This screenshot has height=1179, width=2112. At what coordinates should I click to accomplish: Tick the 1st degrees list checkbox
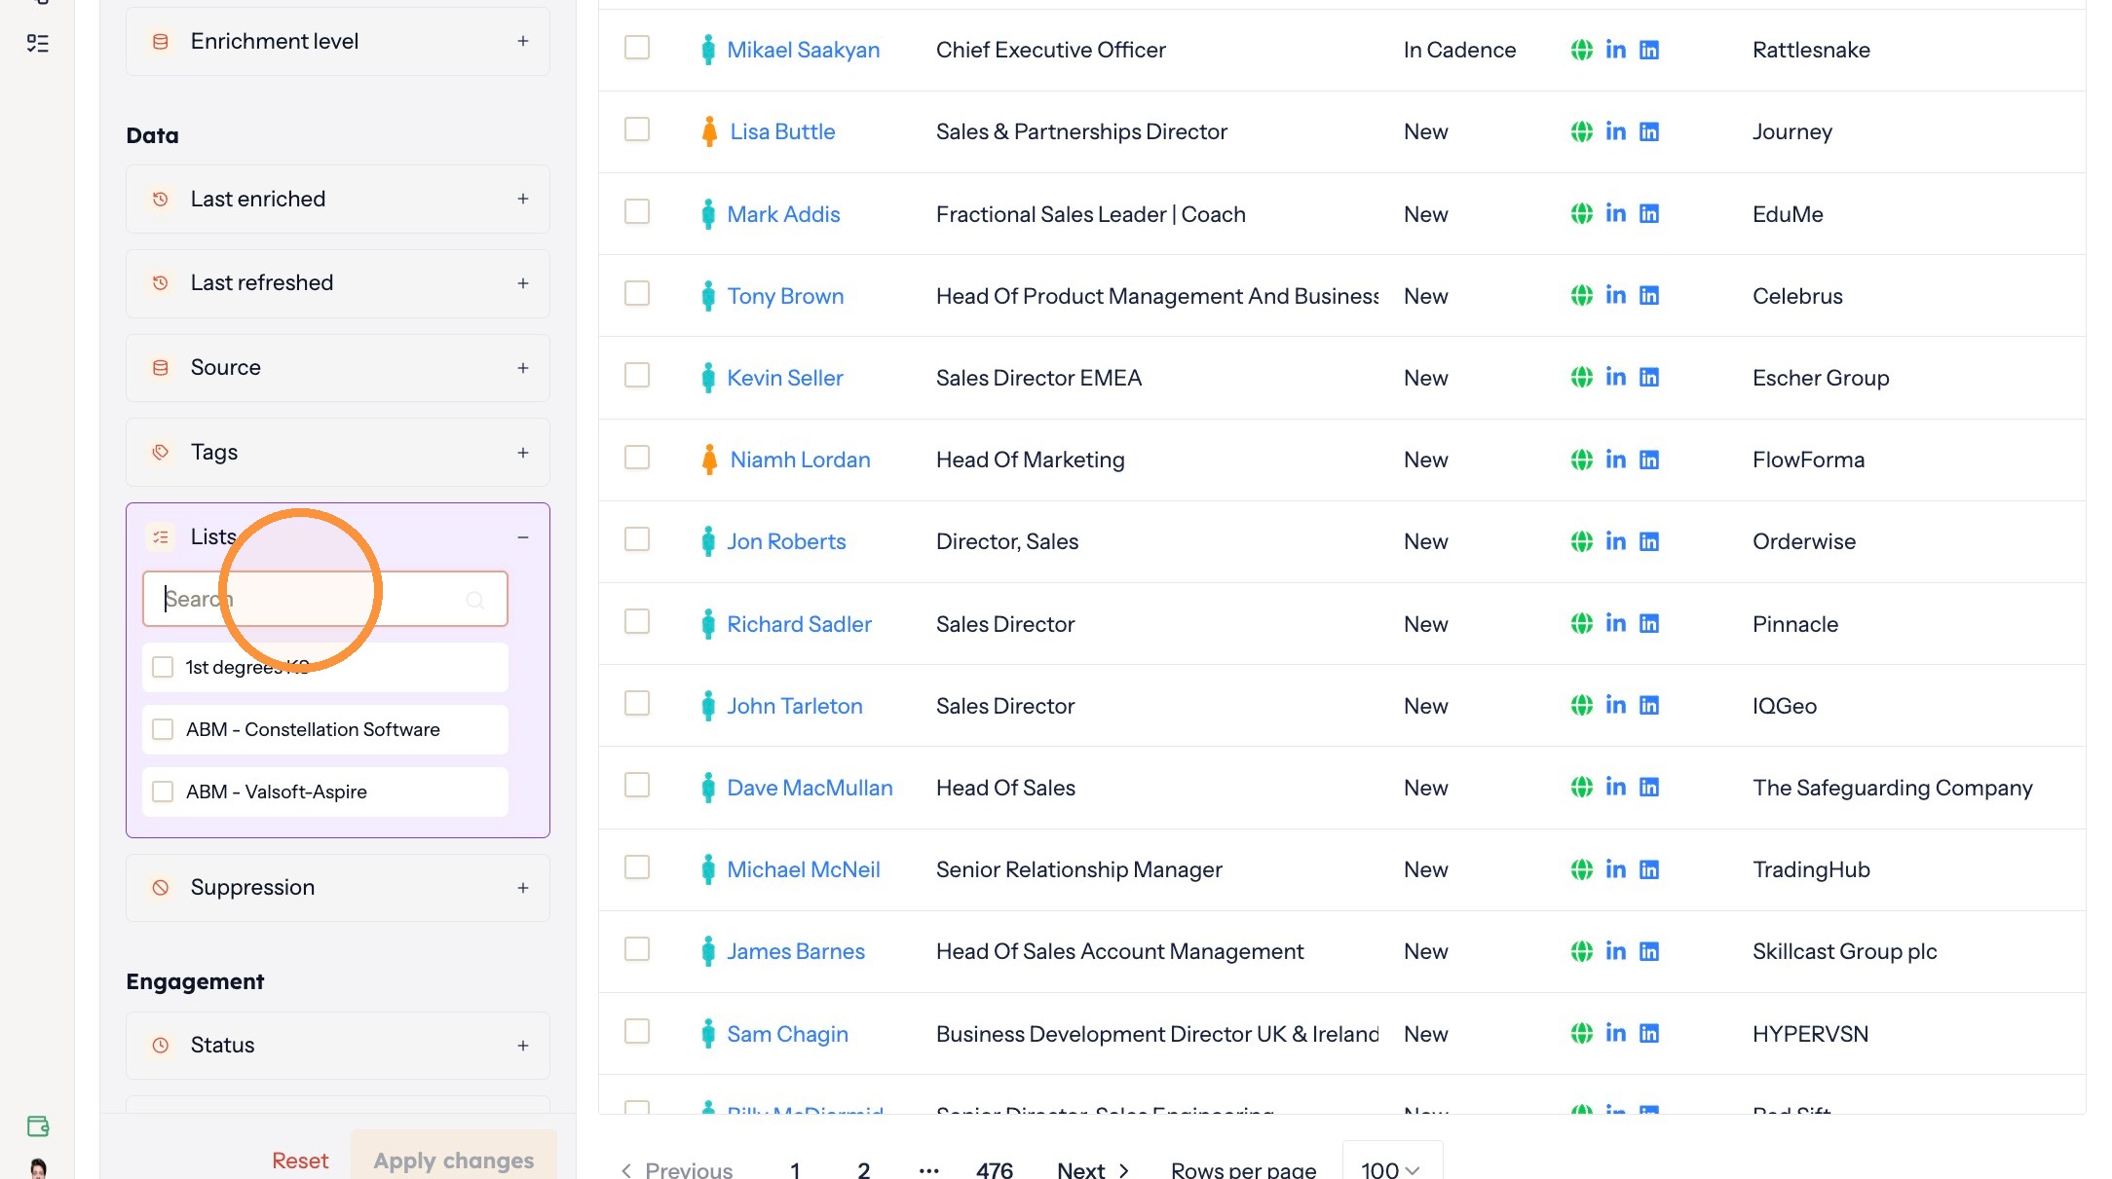point(163,667)
